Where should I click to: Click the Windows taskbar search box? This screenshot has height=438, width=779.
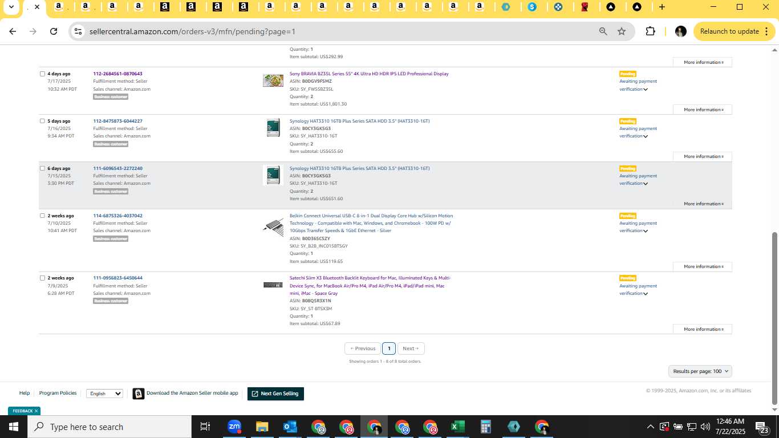click(x=108, y=427)
